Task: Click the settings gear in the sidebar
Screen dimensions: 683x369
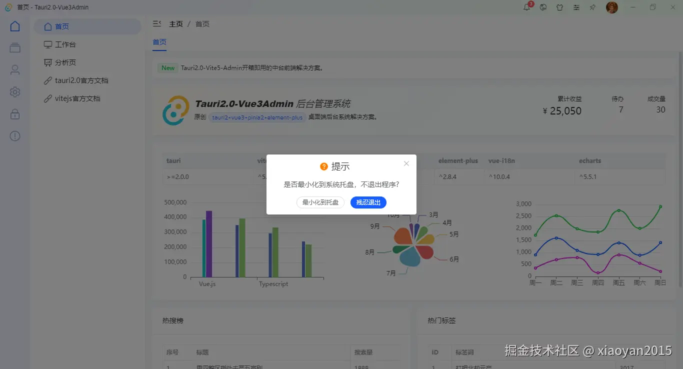Action: [x=14, y=91]
